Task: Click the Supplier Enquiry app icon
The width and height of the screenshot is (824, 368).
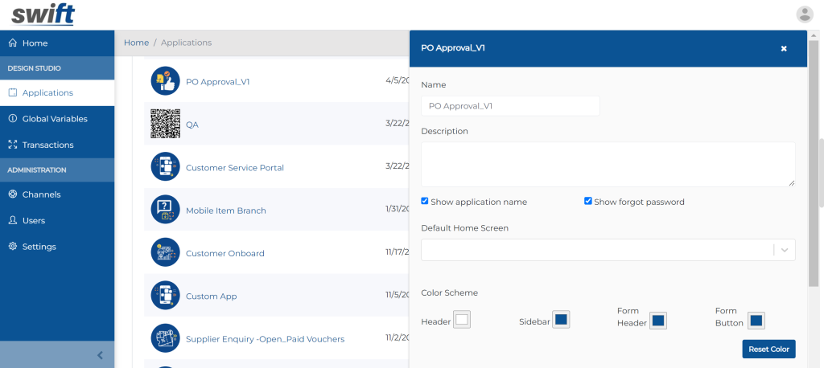Action: [x=165, y=338]
